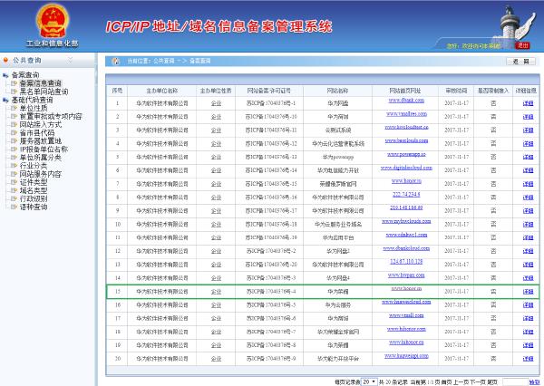
Task: Click 上一页 previous page link
Action: point(461,382)
